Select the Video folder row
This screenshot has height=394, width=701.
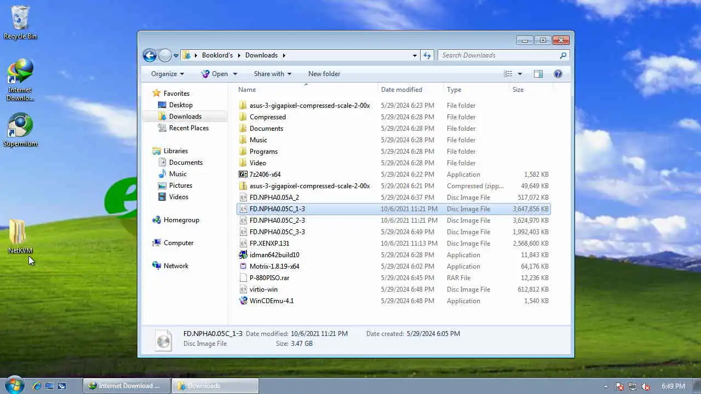393,163
